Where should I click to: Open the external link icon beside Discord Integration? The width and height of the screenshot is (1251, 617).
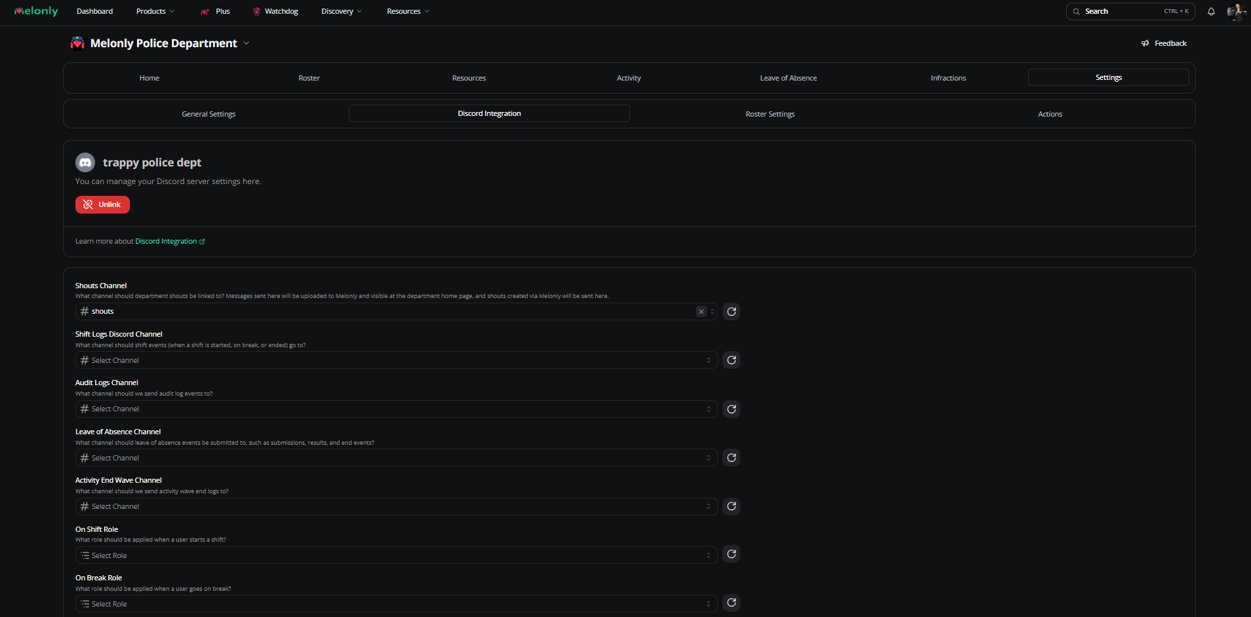pyautogui.click(x=202, y=242)
